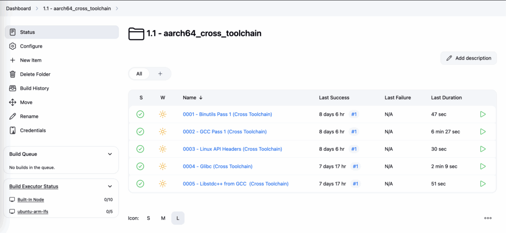Screen dimensions: 506x233
Task: Select small icon size S
Action: point(148,218)
